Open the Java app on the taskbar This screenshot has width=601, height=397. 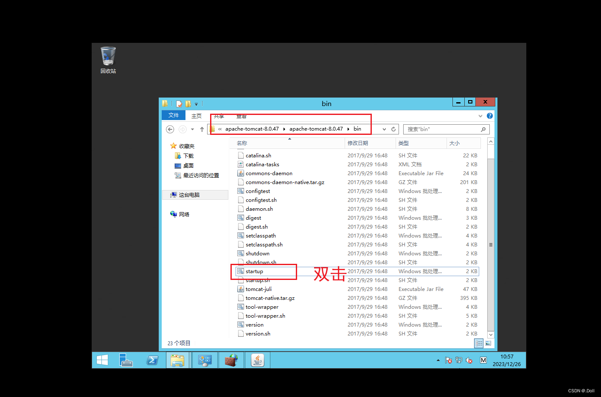tap(258, 360)
